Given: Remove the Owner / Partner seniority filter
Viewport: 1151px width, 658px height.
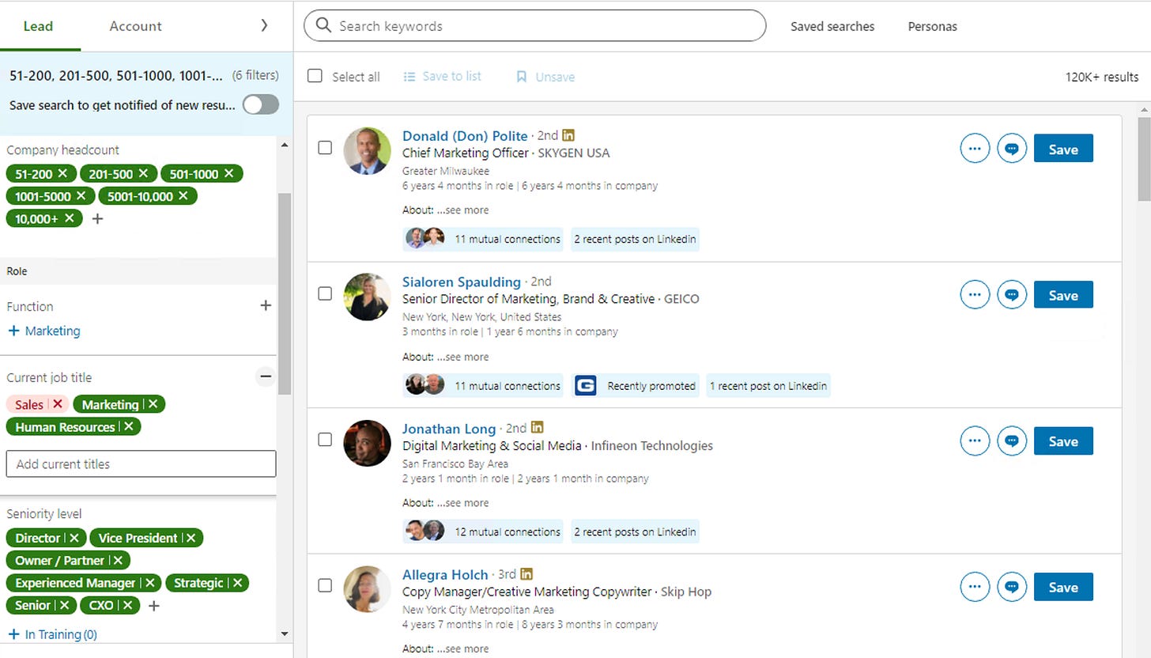Looking at the screenshot, I should (x=118, y=560).
